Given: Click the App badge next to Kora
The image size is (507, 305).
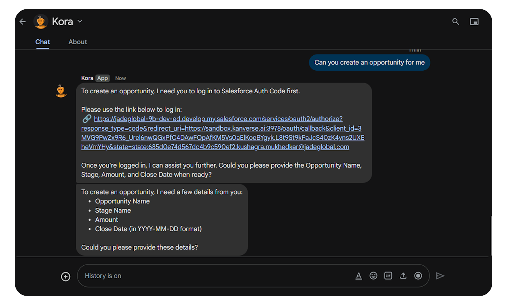Looking at the screenshot, I should tap(103, 78).
